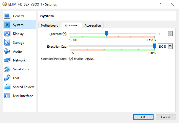Decrease processor count with down arrow
The image size is (179, 123).
pyautogui.click(x=170, y=35)
